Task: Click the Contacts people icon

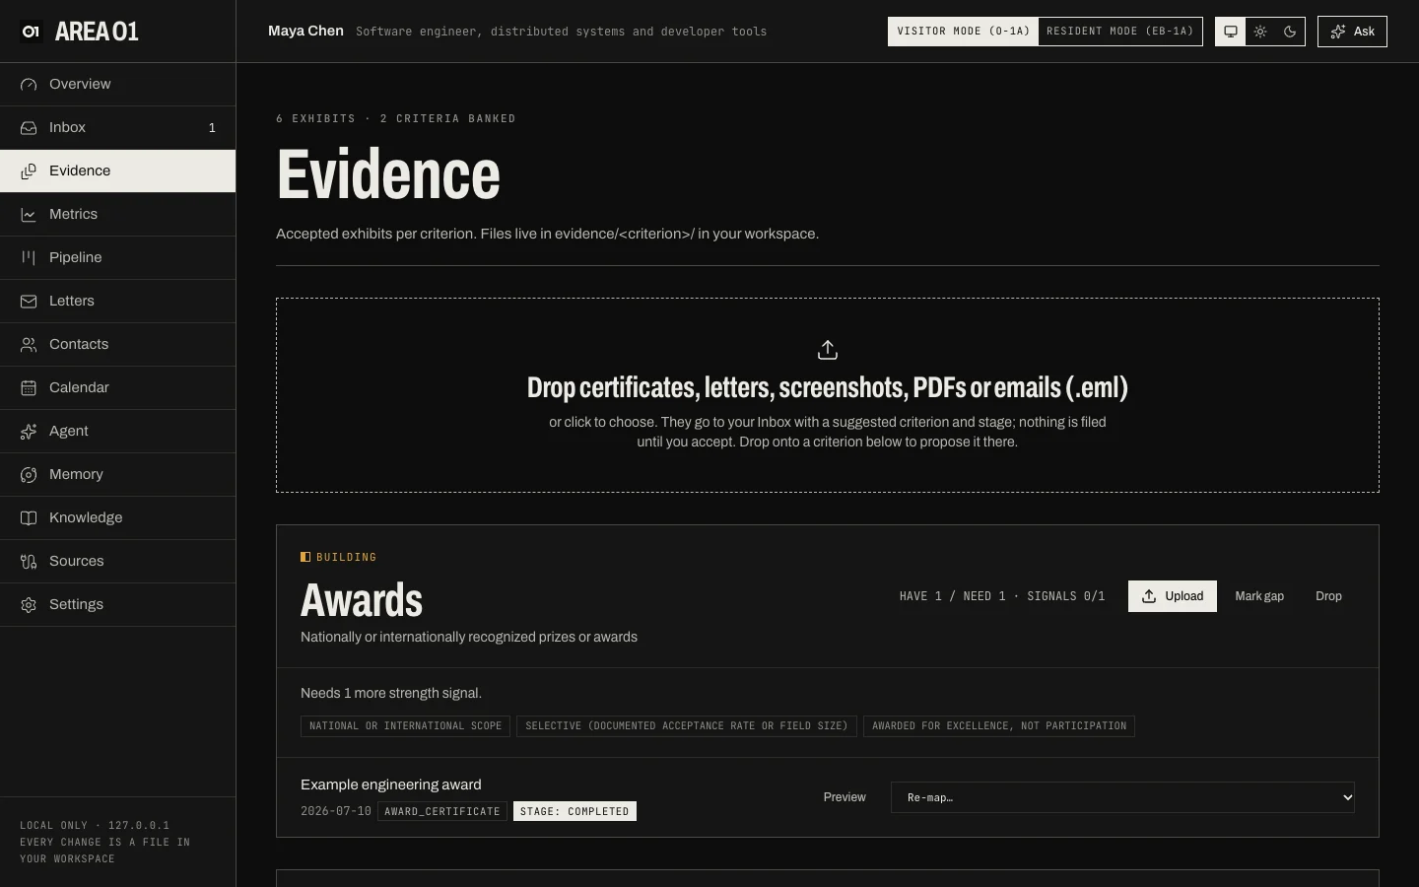Action: tap(29, 345)
